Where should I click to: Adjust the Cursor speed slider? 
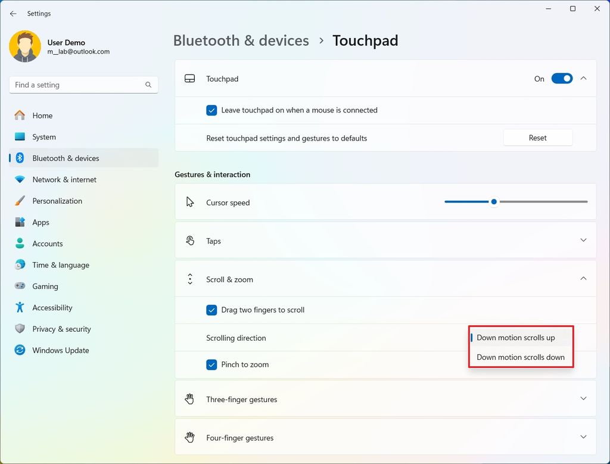493,202
